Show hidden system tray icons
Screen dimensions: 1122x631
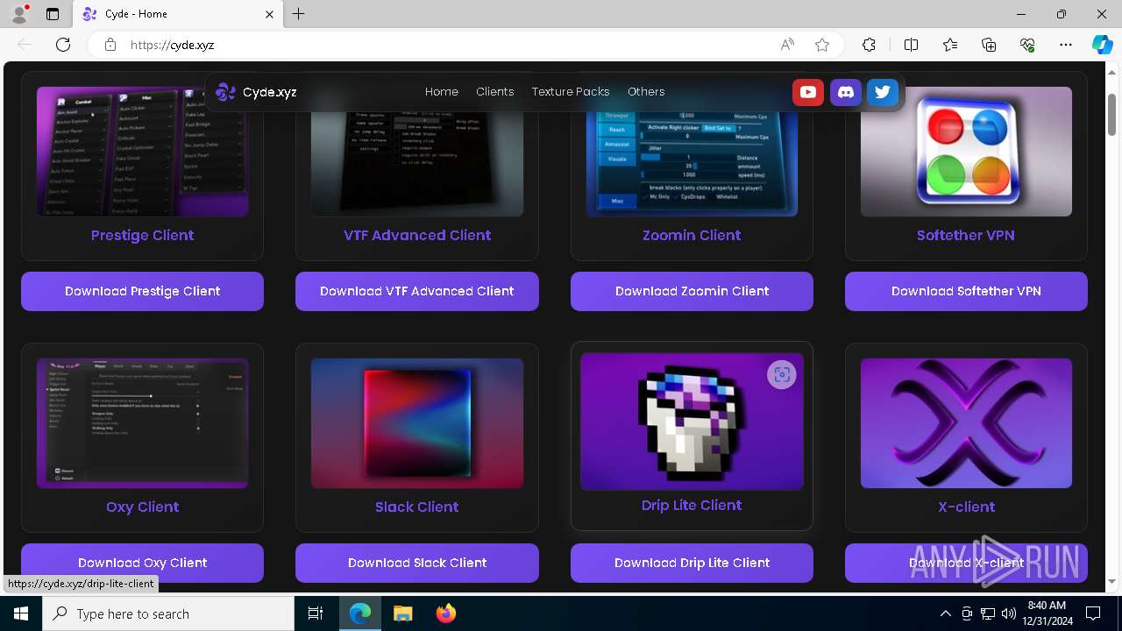click(x=945, y=613)
